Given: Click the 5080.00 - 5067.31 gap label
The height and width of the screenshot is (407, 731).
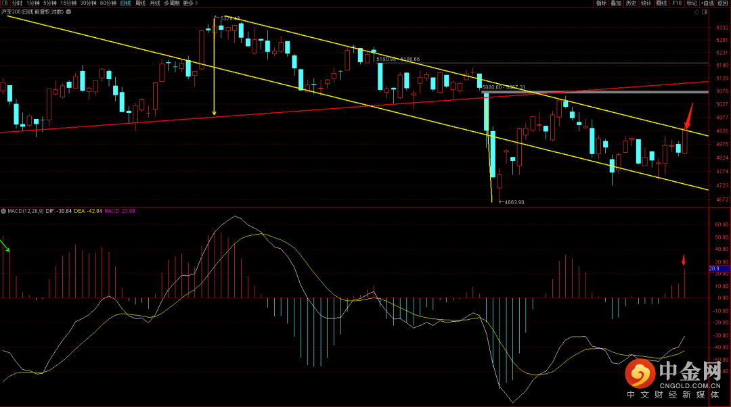Looking at the screenshot, I should tap(504, 87).
